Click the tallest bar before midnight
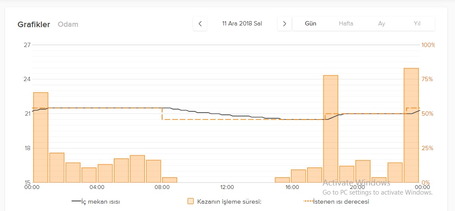The height and width of the screenshot is (211, 455). 411,126
